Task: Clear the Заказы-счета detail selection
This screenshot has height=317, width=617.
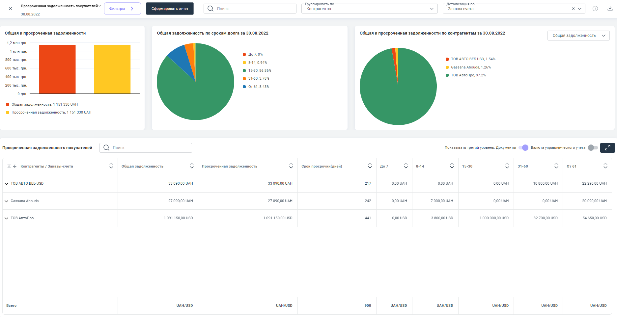Action: (x=573, y=9)
